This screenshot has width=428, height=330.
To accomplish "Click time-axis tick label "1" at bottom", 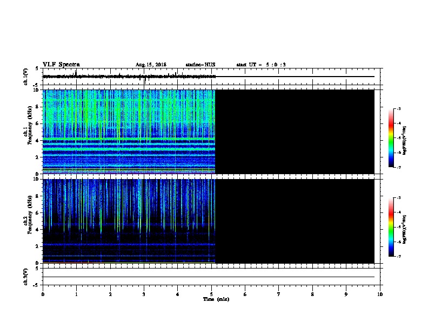I will [x=76, y=294].
